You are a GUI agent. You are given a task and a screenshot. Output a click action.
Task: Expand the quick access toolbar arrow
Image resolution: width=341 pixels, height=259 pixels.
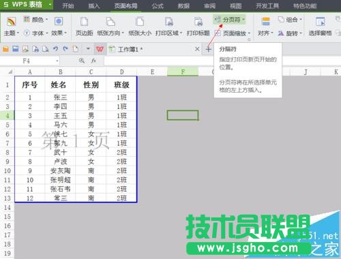[88, 48]
